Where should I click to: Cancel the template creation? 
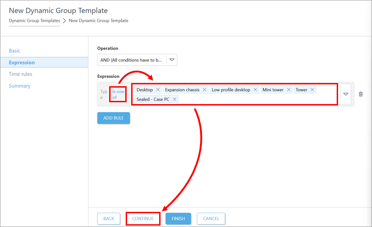211,219
